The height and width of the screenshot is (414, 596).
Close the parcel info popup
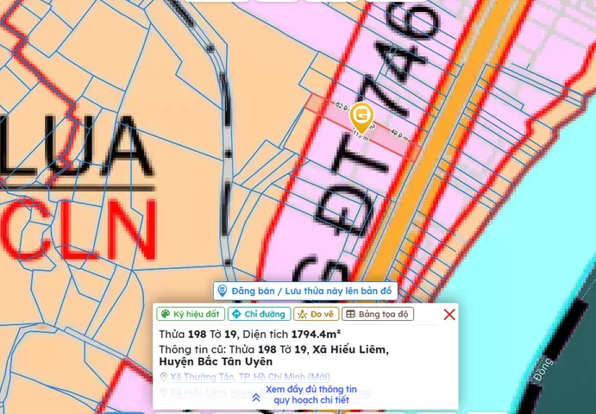449,315
